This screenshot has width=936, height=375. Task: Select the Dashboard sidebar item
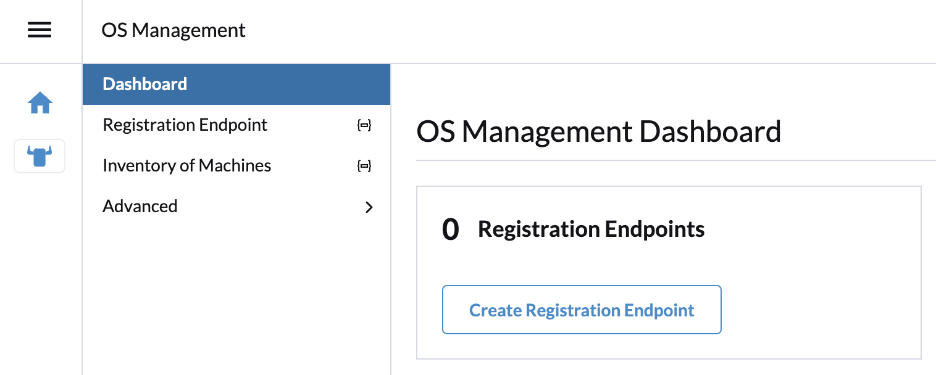[x=145, y=84]
